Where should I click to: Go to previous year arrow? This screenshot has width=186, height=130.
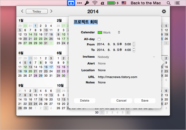(22, 11)
